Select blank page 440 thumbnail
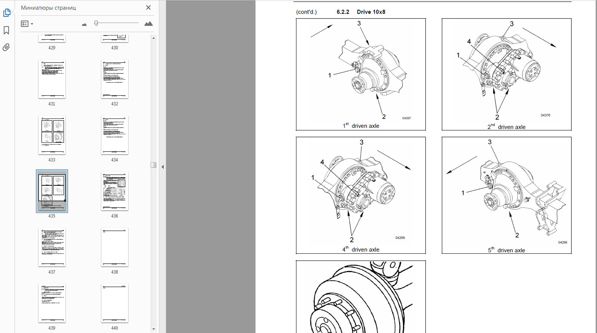597x333 pixels. click(115, 303)
